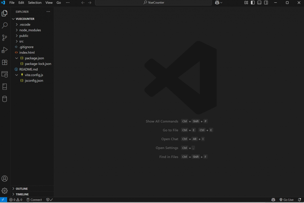Toggle the Primary Side Bar
304x203 pixels.
pos(253,2)
